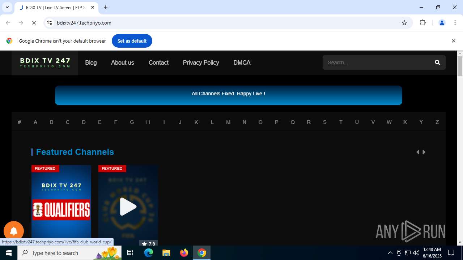The height and width of the screenshot is (260, 463).
Task: Dismiss the default browser notification bar
Action: point(453,41)
